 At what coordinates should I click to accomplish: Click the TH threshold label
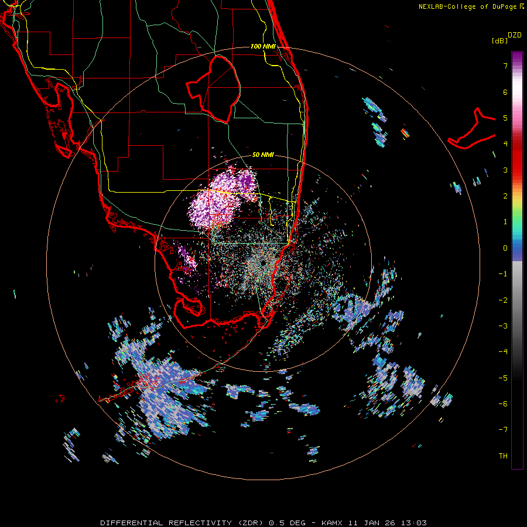coord(503,456)
